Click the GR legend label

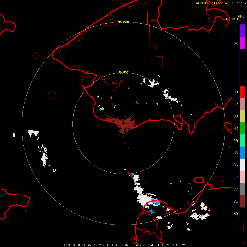tap(235, 104)
